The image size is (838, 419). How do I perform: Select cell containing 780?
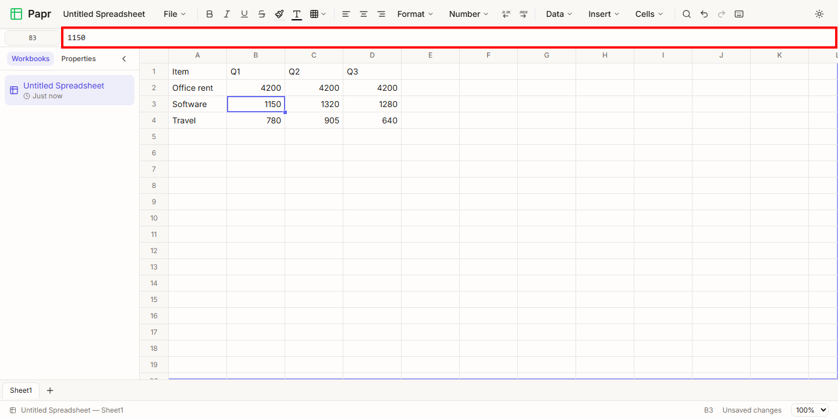coord(256,120)
